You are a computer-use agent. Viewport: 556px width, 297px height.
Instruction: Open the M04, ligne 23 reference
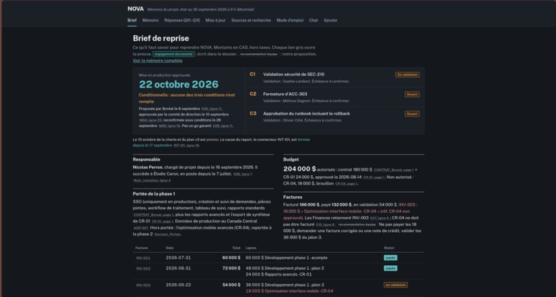tap(150, 120)
